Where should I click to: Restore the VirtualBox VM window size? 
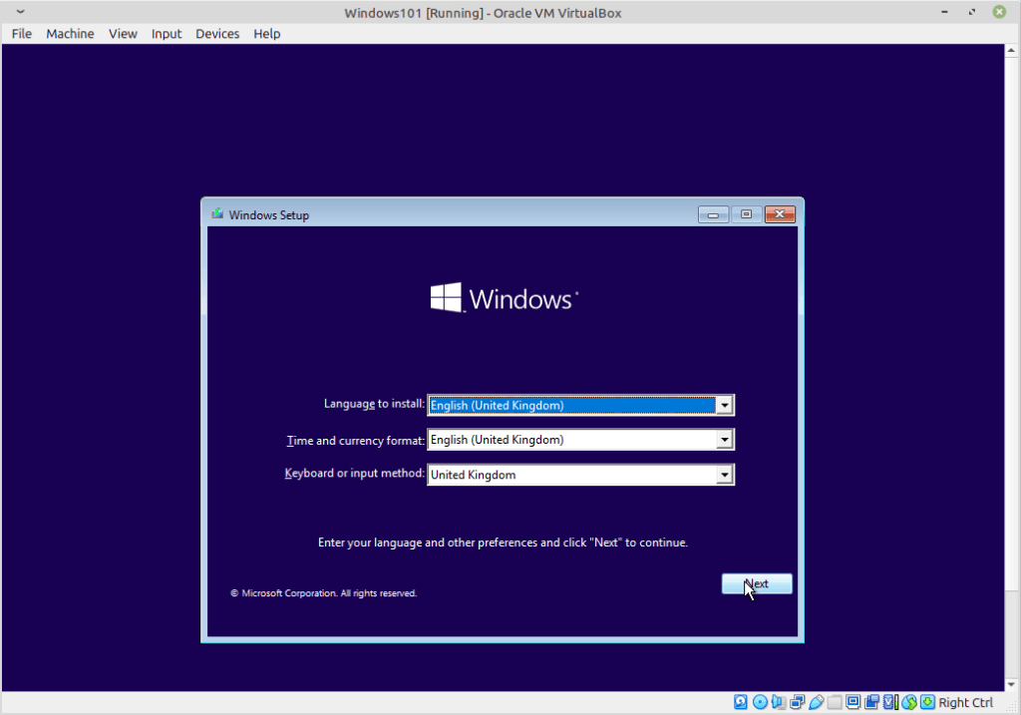[971, 12]
